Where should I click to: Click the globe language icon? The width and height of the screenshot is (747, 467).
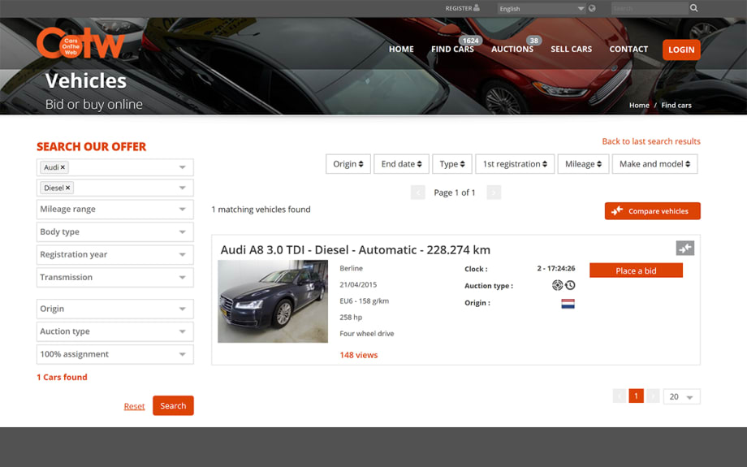coord(592,8)
